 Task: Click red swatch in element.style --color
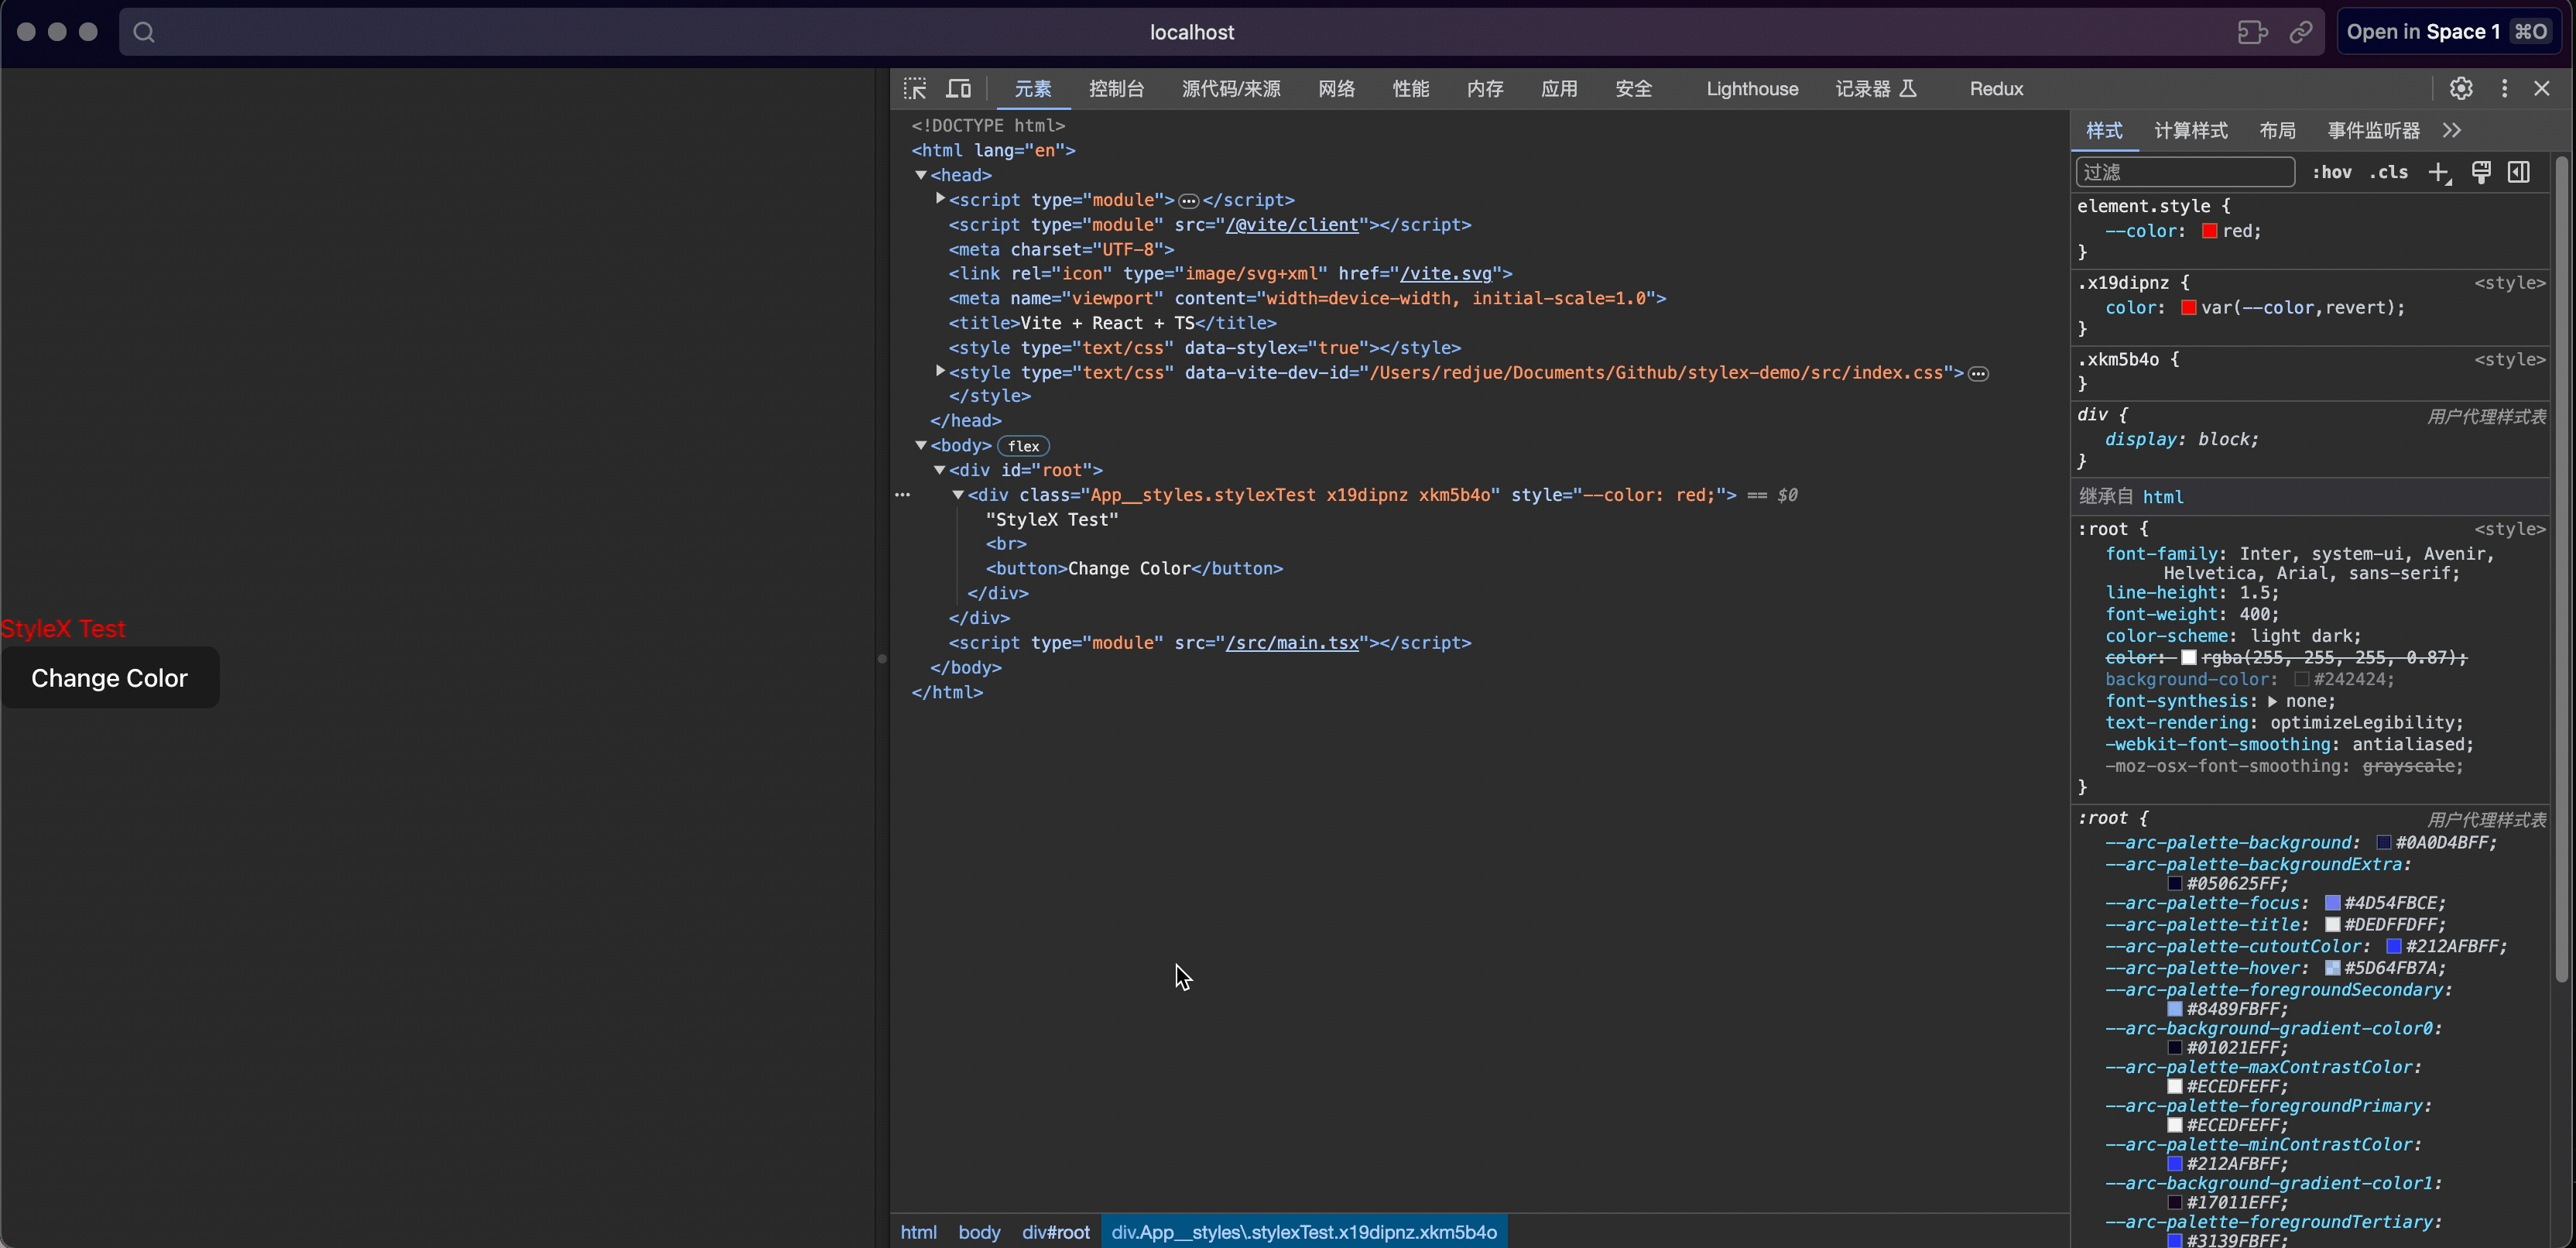2209,232
